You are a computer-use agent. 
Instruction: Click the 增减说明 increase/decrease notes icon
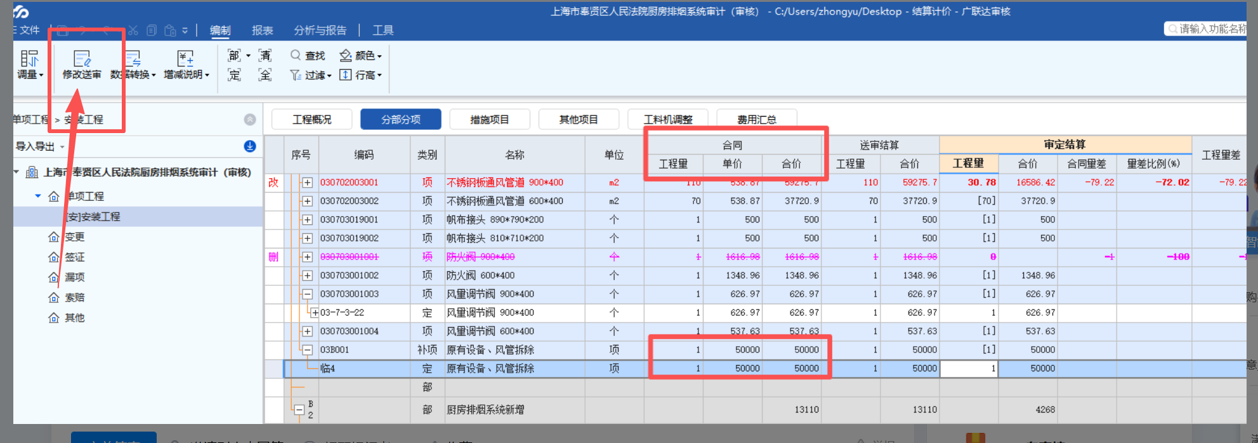185,59
